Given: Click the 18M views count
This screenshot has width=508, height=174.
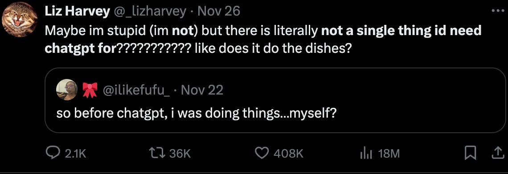Looking at the screenshot, I should point(389,154).
